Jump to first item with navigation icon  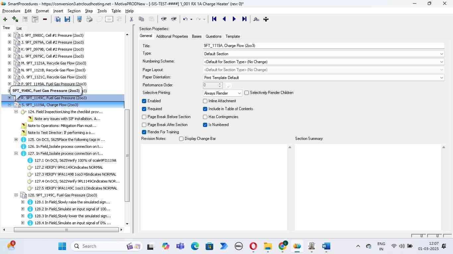[214, 19]
